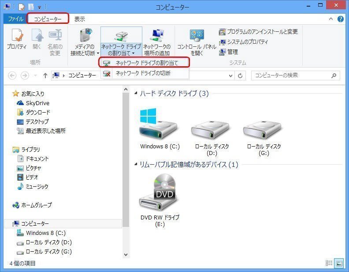Screen dimensions: 349x272
Task: Click sidebar scrollbar up arrow
Action: pos(126,90)
